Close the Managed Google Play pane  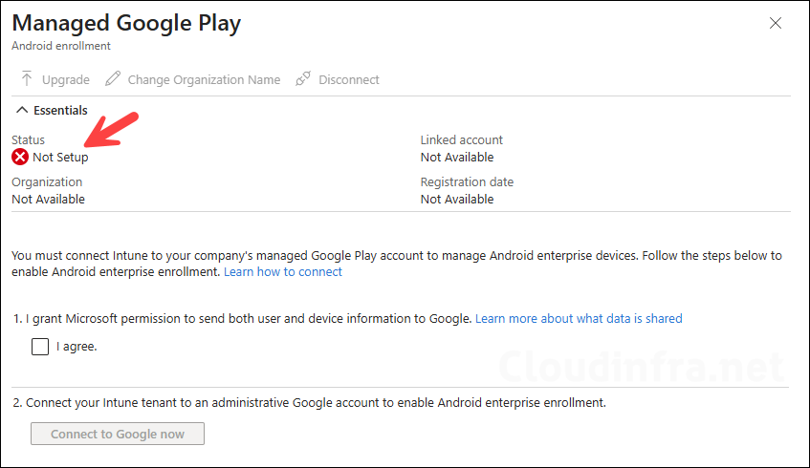point(776,23)
